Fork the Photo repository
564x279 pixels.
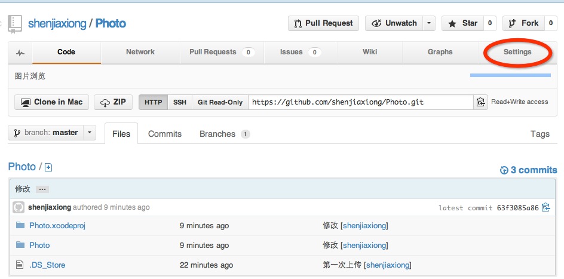tap(524, 23)
